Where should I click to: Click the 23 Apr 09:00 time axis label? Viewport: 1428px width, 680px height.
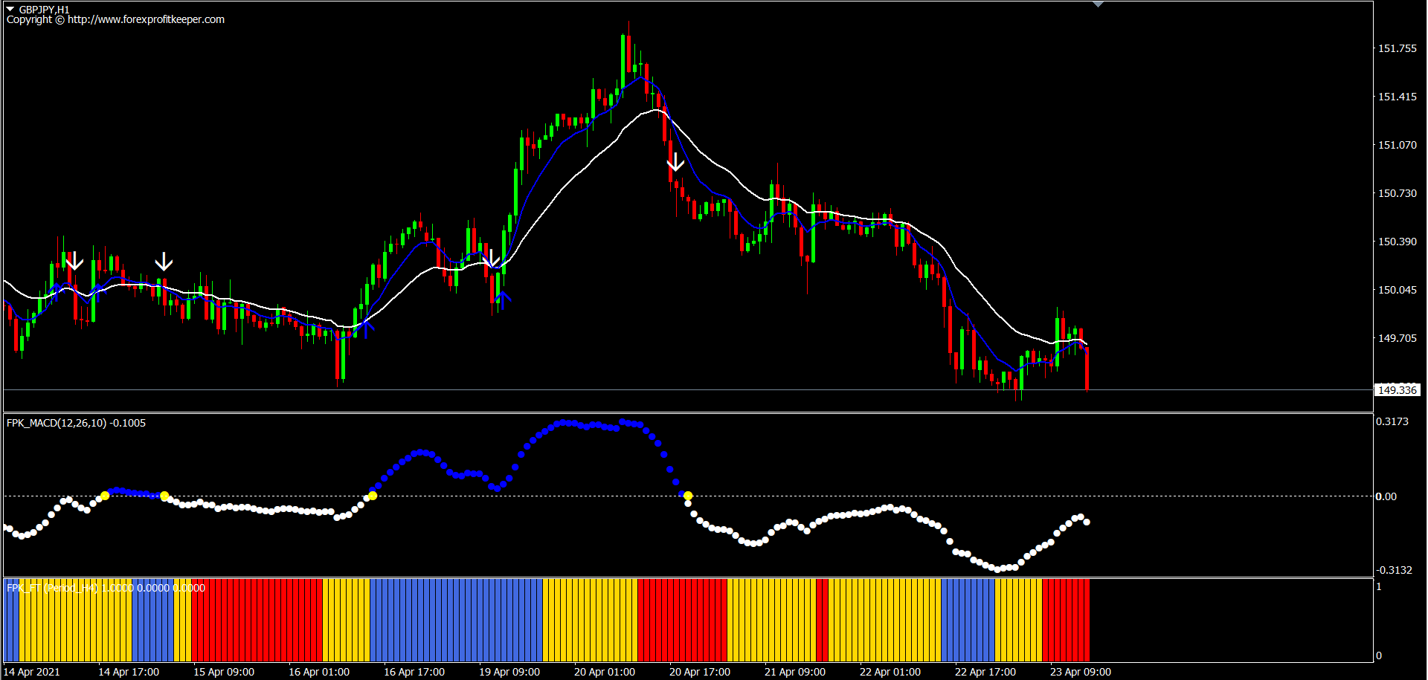coord(1080,672)
